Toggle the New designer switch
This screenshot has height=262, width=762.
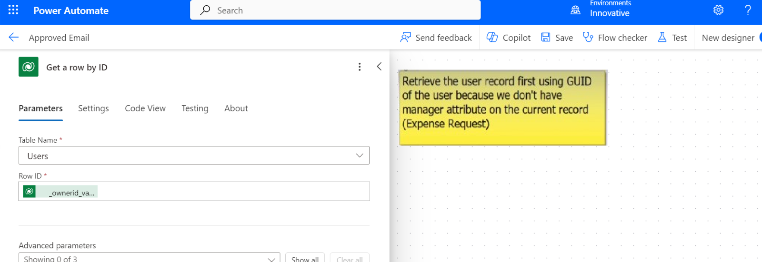pos(759,38)
